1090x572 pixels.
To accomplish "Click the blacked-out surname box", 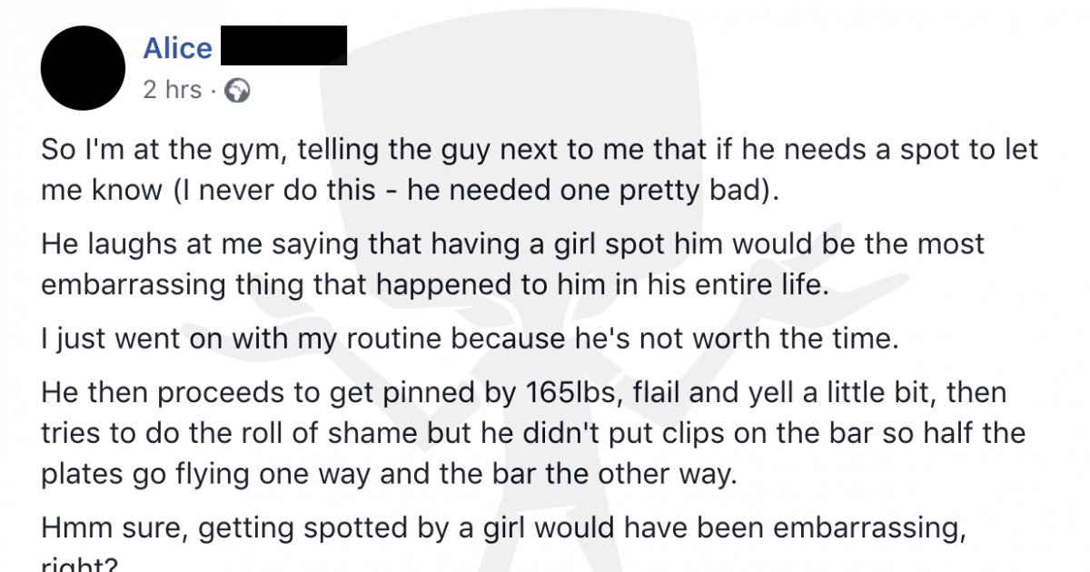I will 284,45.
